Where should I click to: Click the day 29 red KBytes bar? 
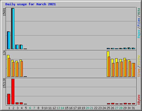[125, 104]
